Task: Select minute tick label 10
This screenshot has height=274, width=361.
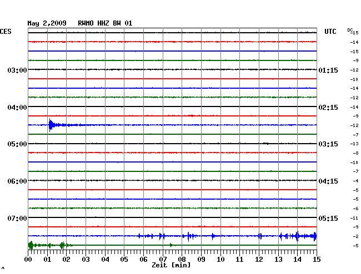Action: [x=220, y=260]
